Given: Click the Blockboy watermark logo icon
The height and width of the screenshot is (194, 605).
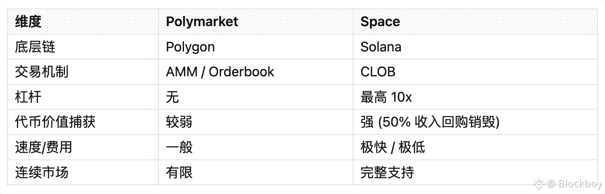Looking at the screenshot, I should point(540,183).
